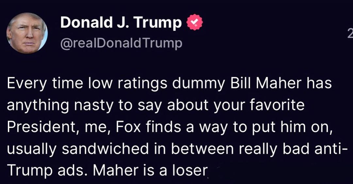Click the red verified badge icon
The height and width of the screenshot is (184, 353).
pyautogui.click(x=194, y=23)
